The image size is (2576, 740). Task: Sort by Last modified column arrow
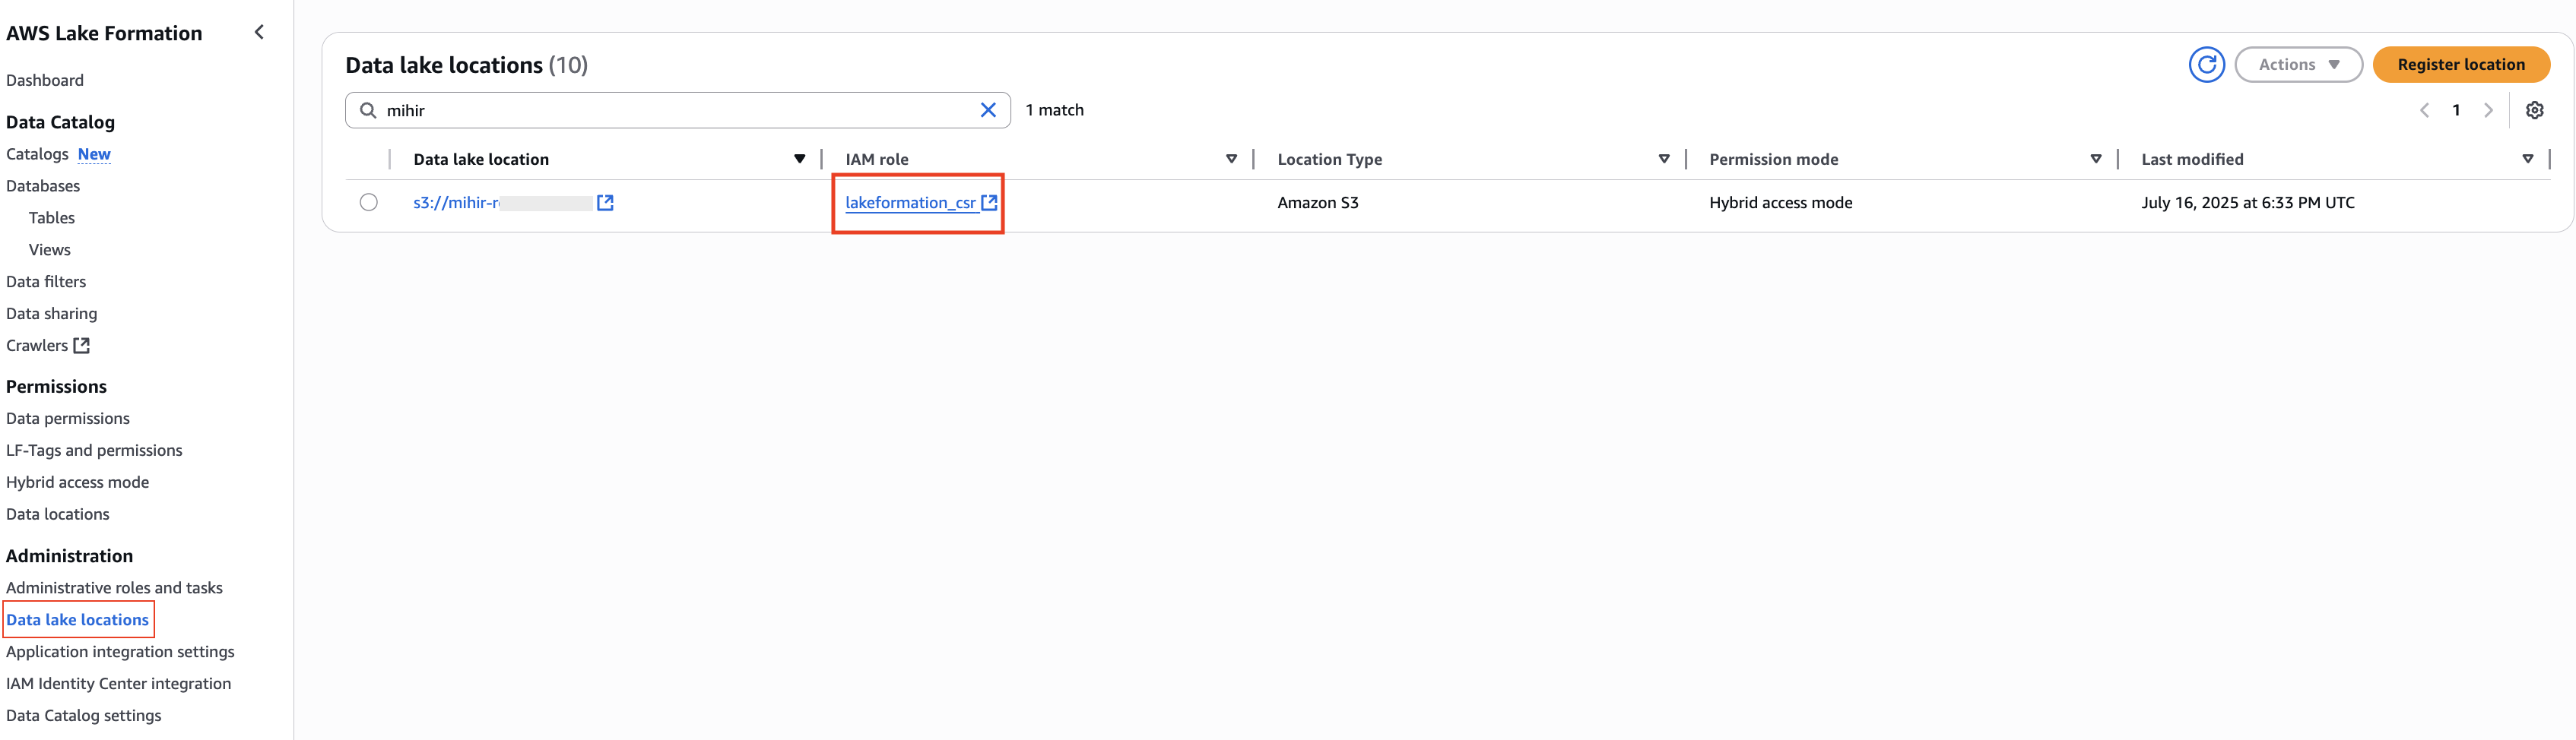click(x=2528, y=159)
